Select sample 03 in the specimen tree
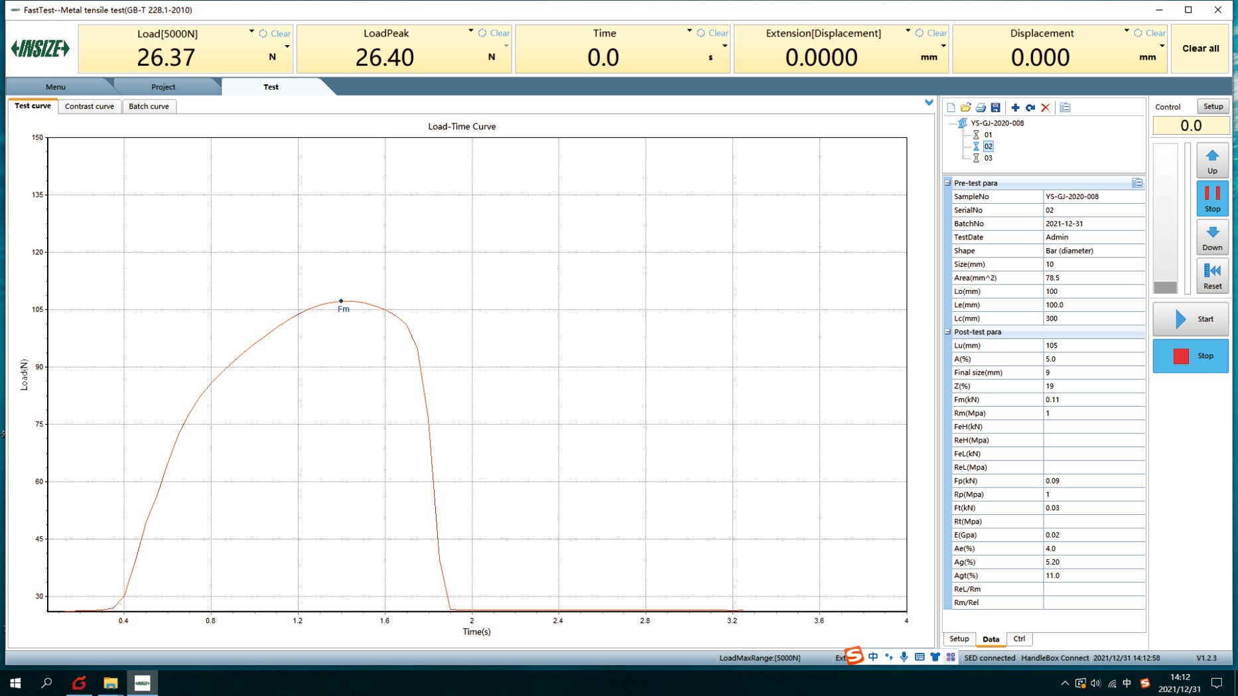 click(x=988, y=158)
